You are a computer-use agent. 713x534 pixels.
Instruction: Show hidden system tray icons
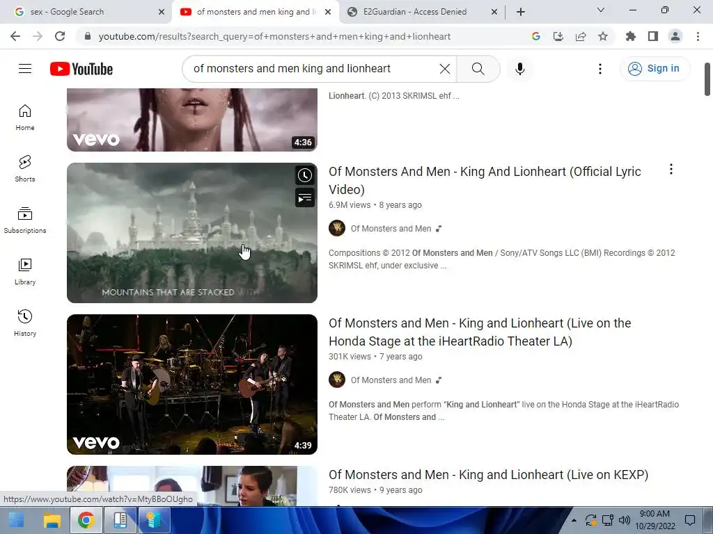coord(574,520)
